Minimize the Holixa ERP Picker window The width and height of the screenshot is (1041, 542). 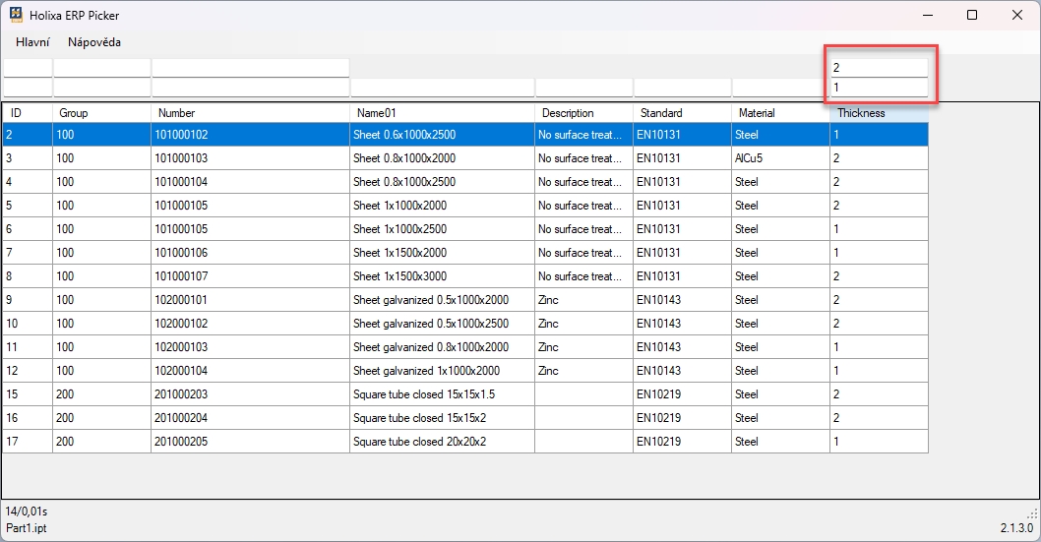[927, 15]
